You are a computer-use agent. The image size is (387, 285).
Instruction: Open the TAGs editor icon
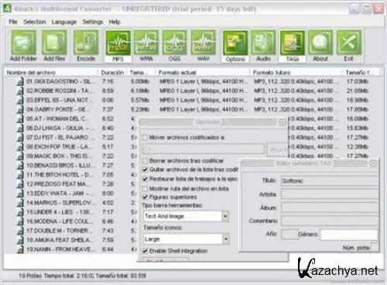293,46
